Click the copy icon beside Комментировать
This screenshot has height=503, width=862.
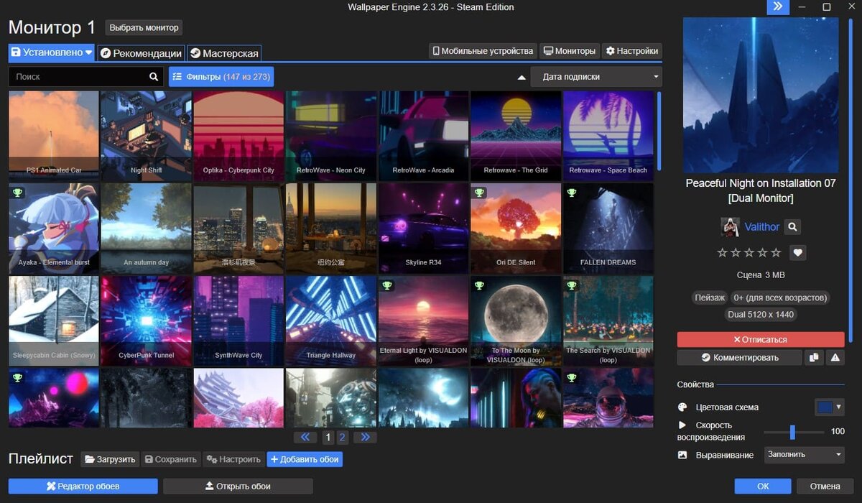pos(814,357)
